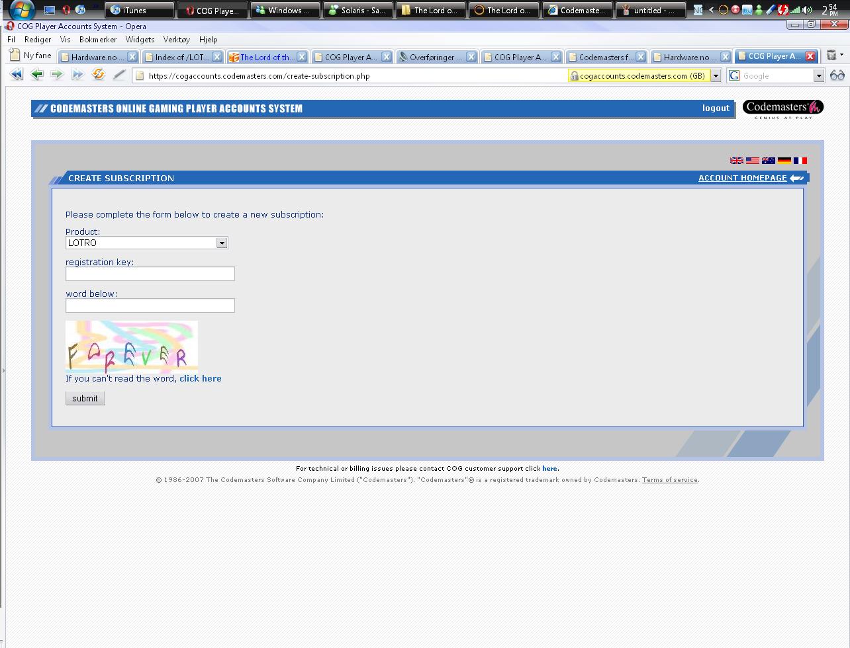Open the Rediger menu

click(x=38, y=40)
